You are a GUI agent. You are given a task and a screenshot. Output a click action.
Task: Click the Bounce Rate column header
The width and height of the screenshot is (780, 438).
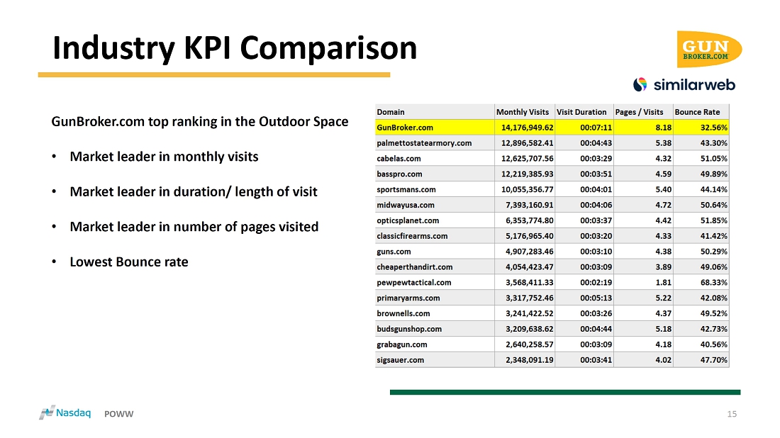coord(701,112)
